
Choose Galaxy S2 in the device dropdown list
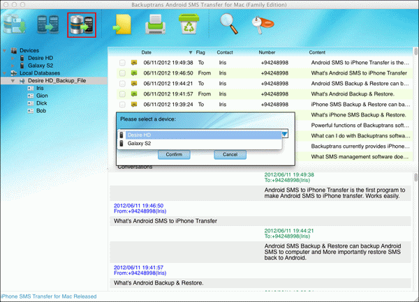200,144
